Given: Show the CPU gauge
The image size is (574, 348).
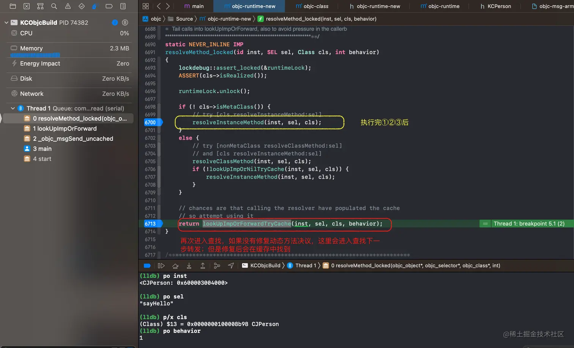Looking at the screenshot, I should click(x=69, y=33).
